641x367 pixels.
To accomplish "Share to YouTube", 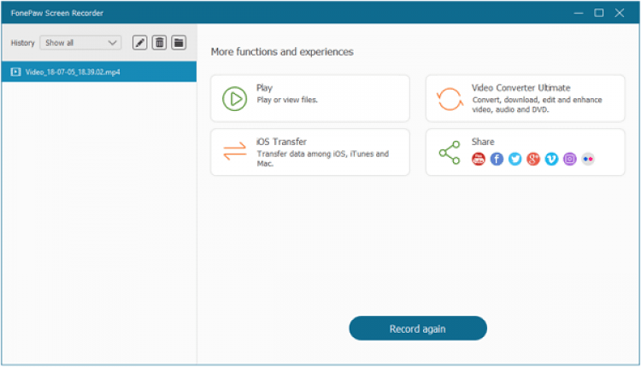I will click(x=479, y=159).
